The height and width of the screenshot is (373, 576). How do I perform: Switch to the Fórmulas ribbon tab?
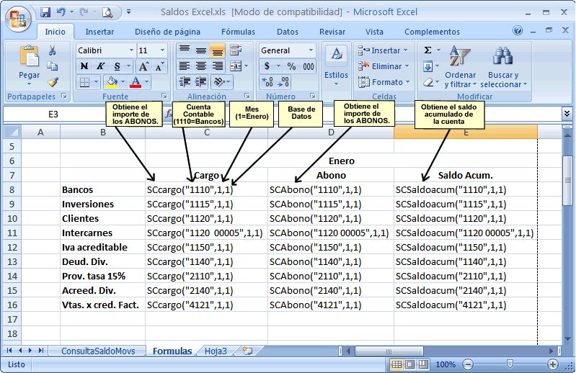click(238, 32)
